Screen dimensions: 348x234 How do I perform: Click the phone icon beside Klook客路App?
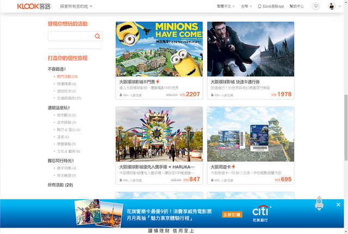[x=260, y=6]
